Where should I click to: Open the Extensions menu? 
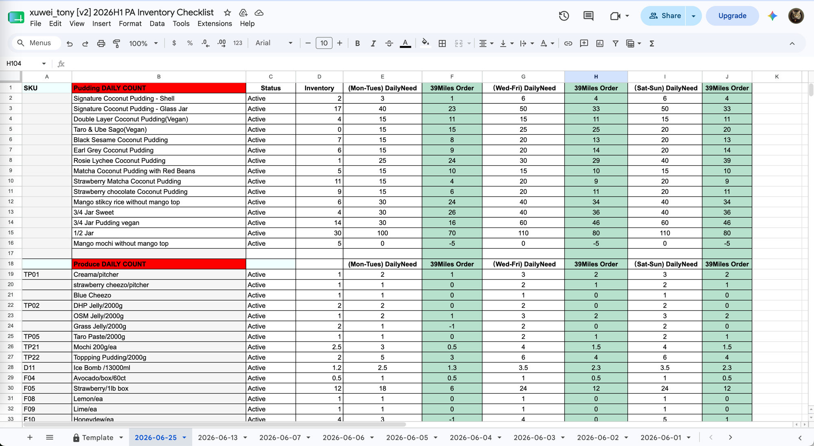(x=214, y=24)
